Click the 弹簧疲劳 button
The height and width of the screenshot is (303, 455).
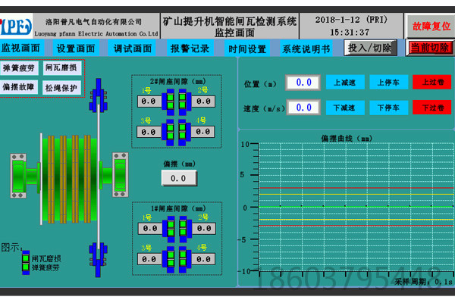coord(20,67)
